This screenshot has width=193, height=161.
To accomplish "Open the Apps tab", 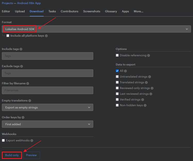I will (125, 11).
